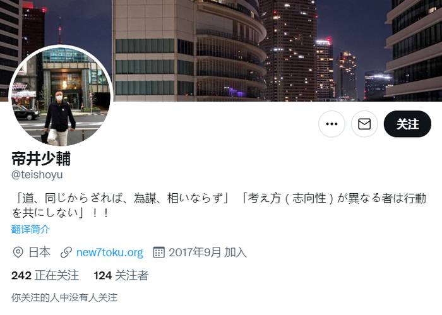The image size is (442, 315).
Task: Click the chain link icon
Action: coord(66,252)
